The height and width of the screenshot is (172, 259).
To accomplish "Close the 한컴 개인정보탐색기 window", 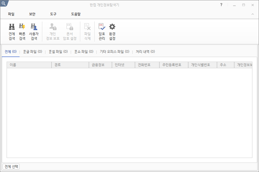I will point(253,5).
